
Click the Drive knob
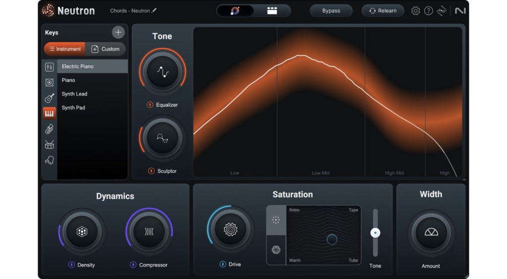(231, 230)
